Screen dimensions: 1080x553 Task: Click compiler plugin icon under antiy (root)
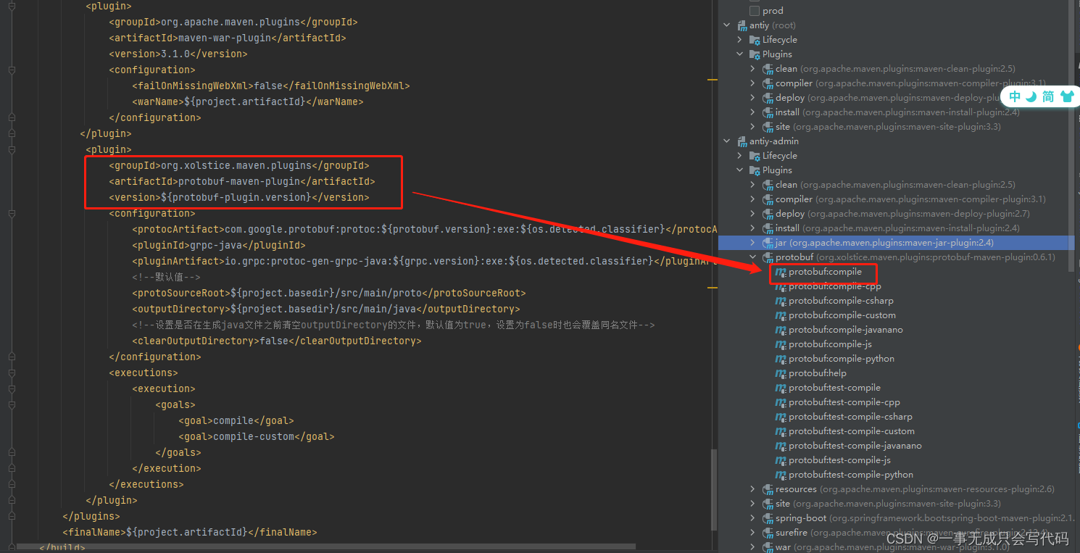[x=768, y=83]
